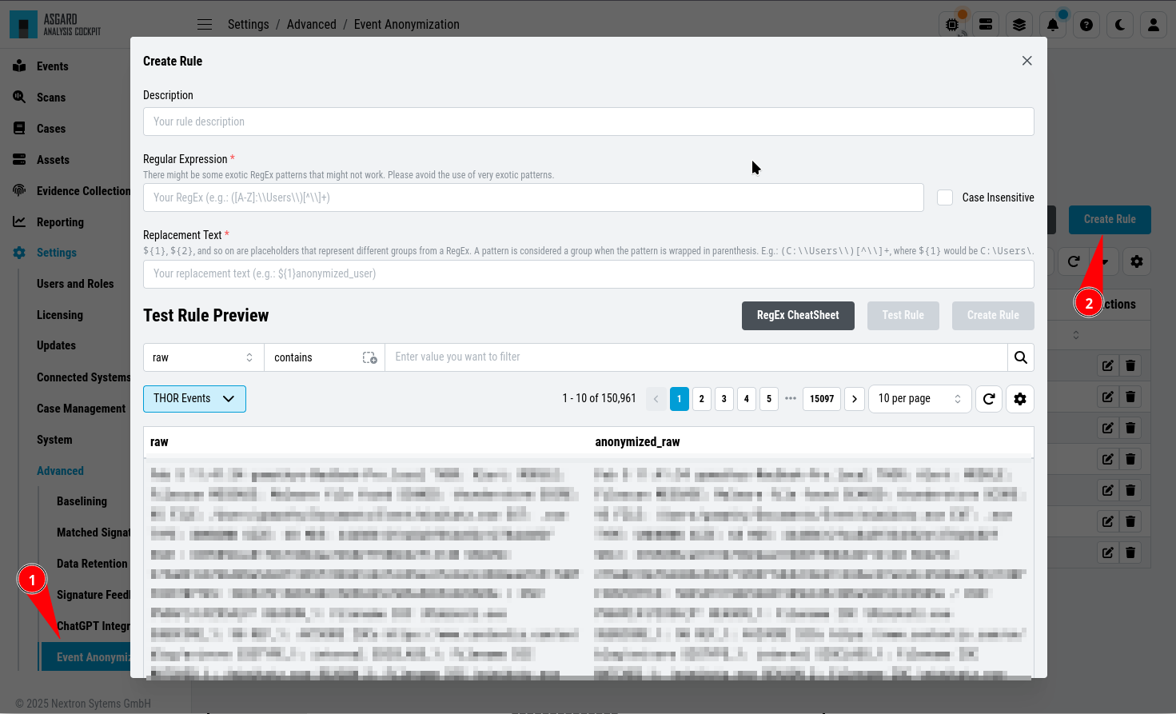Open Baselining under Advanced
The image size is (1176, 714).
click(82, 501)
